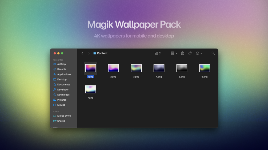Switch to icon grid view

(156, 53)
